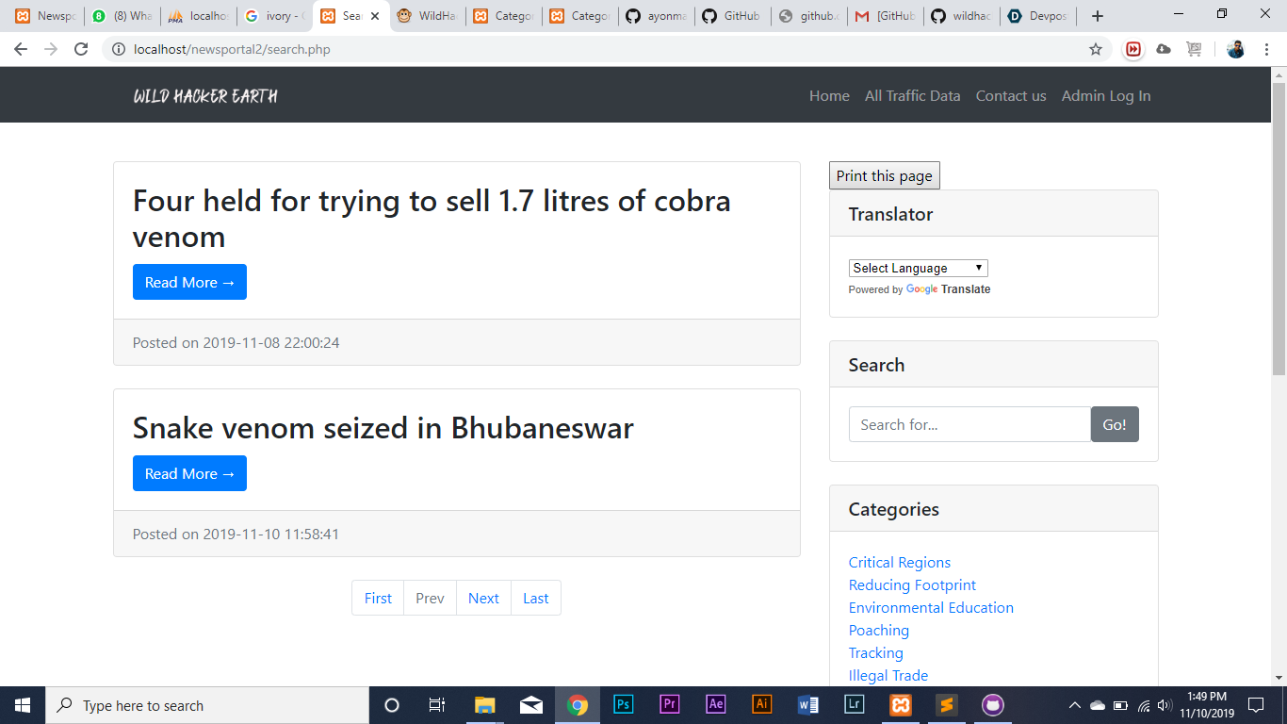
Task: Open Windows Start menu
Action: point(23,704)
